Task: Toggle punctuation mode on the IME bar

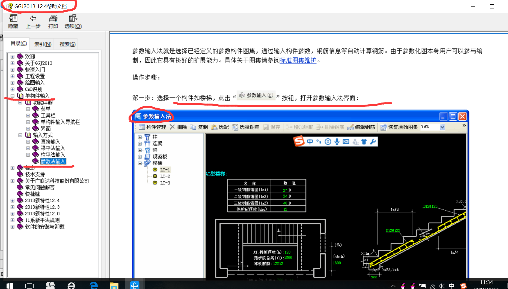Action: (x=319, y=141)
